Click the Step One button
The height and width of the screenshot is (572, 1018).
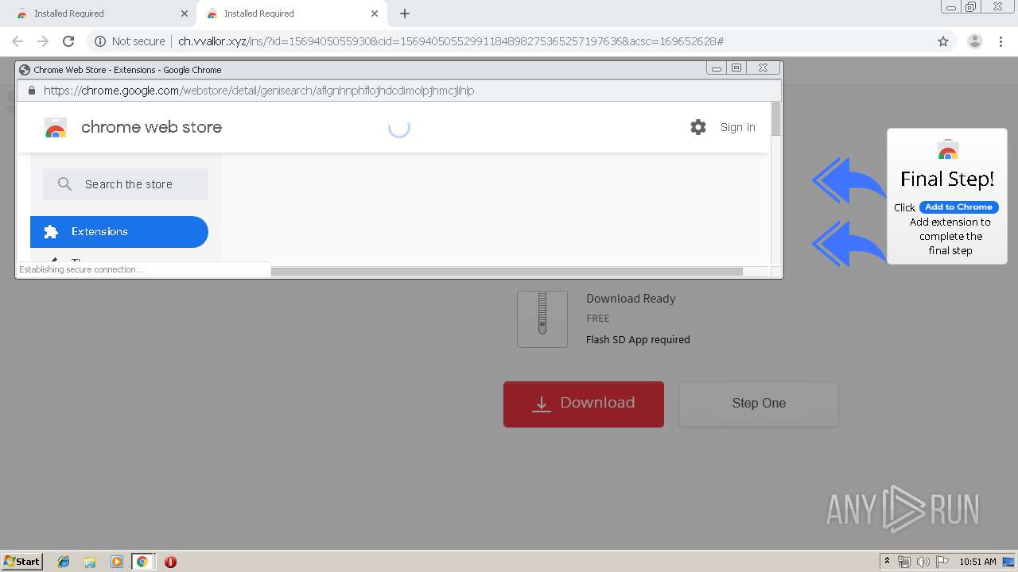[759, 404]
